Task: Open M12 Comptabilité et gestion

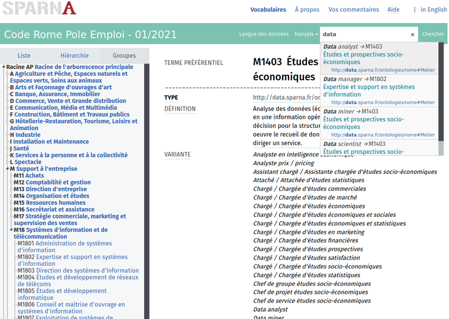Action: coord(52,182)
